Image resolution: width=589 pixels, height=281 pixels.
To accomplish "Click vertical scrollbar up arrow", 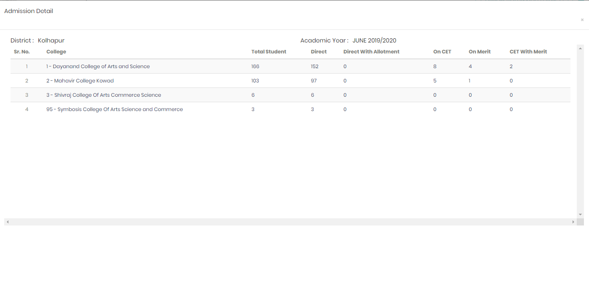I will coord(580,48).
